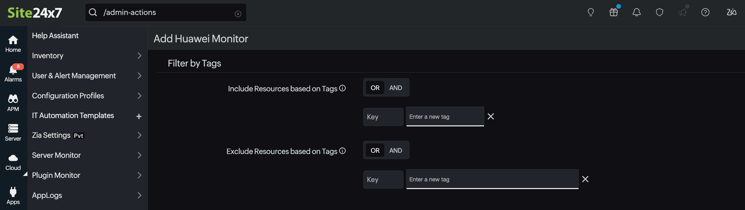Set Exclude Resources tag filter to AND
745x210 pixels.
(x=395, y=150)
